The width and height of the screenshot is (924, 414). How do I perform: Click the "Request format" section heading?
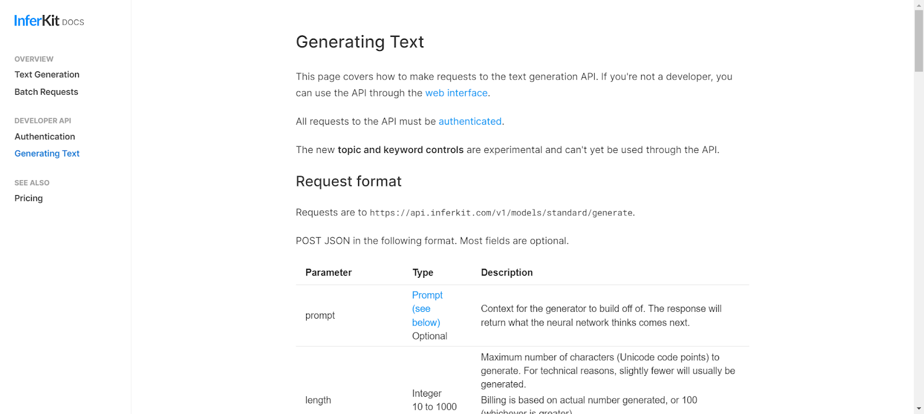click(x=348, y=181)
